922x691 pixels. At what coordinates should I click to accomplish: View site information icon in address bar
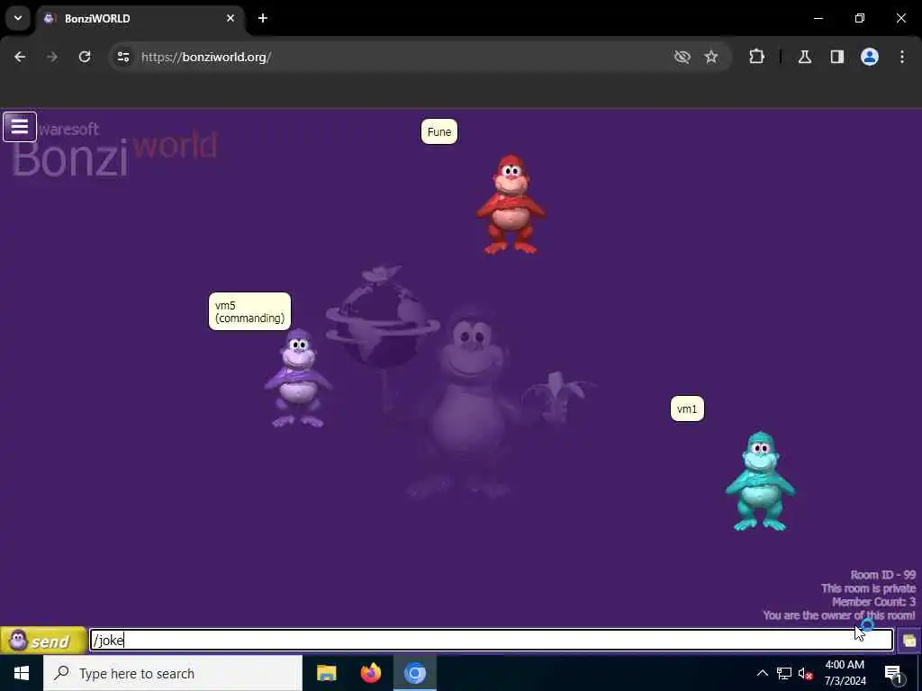122,57
